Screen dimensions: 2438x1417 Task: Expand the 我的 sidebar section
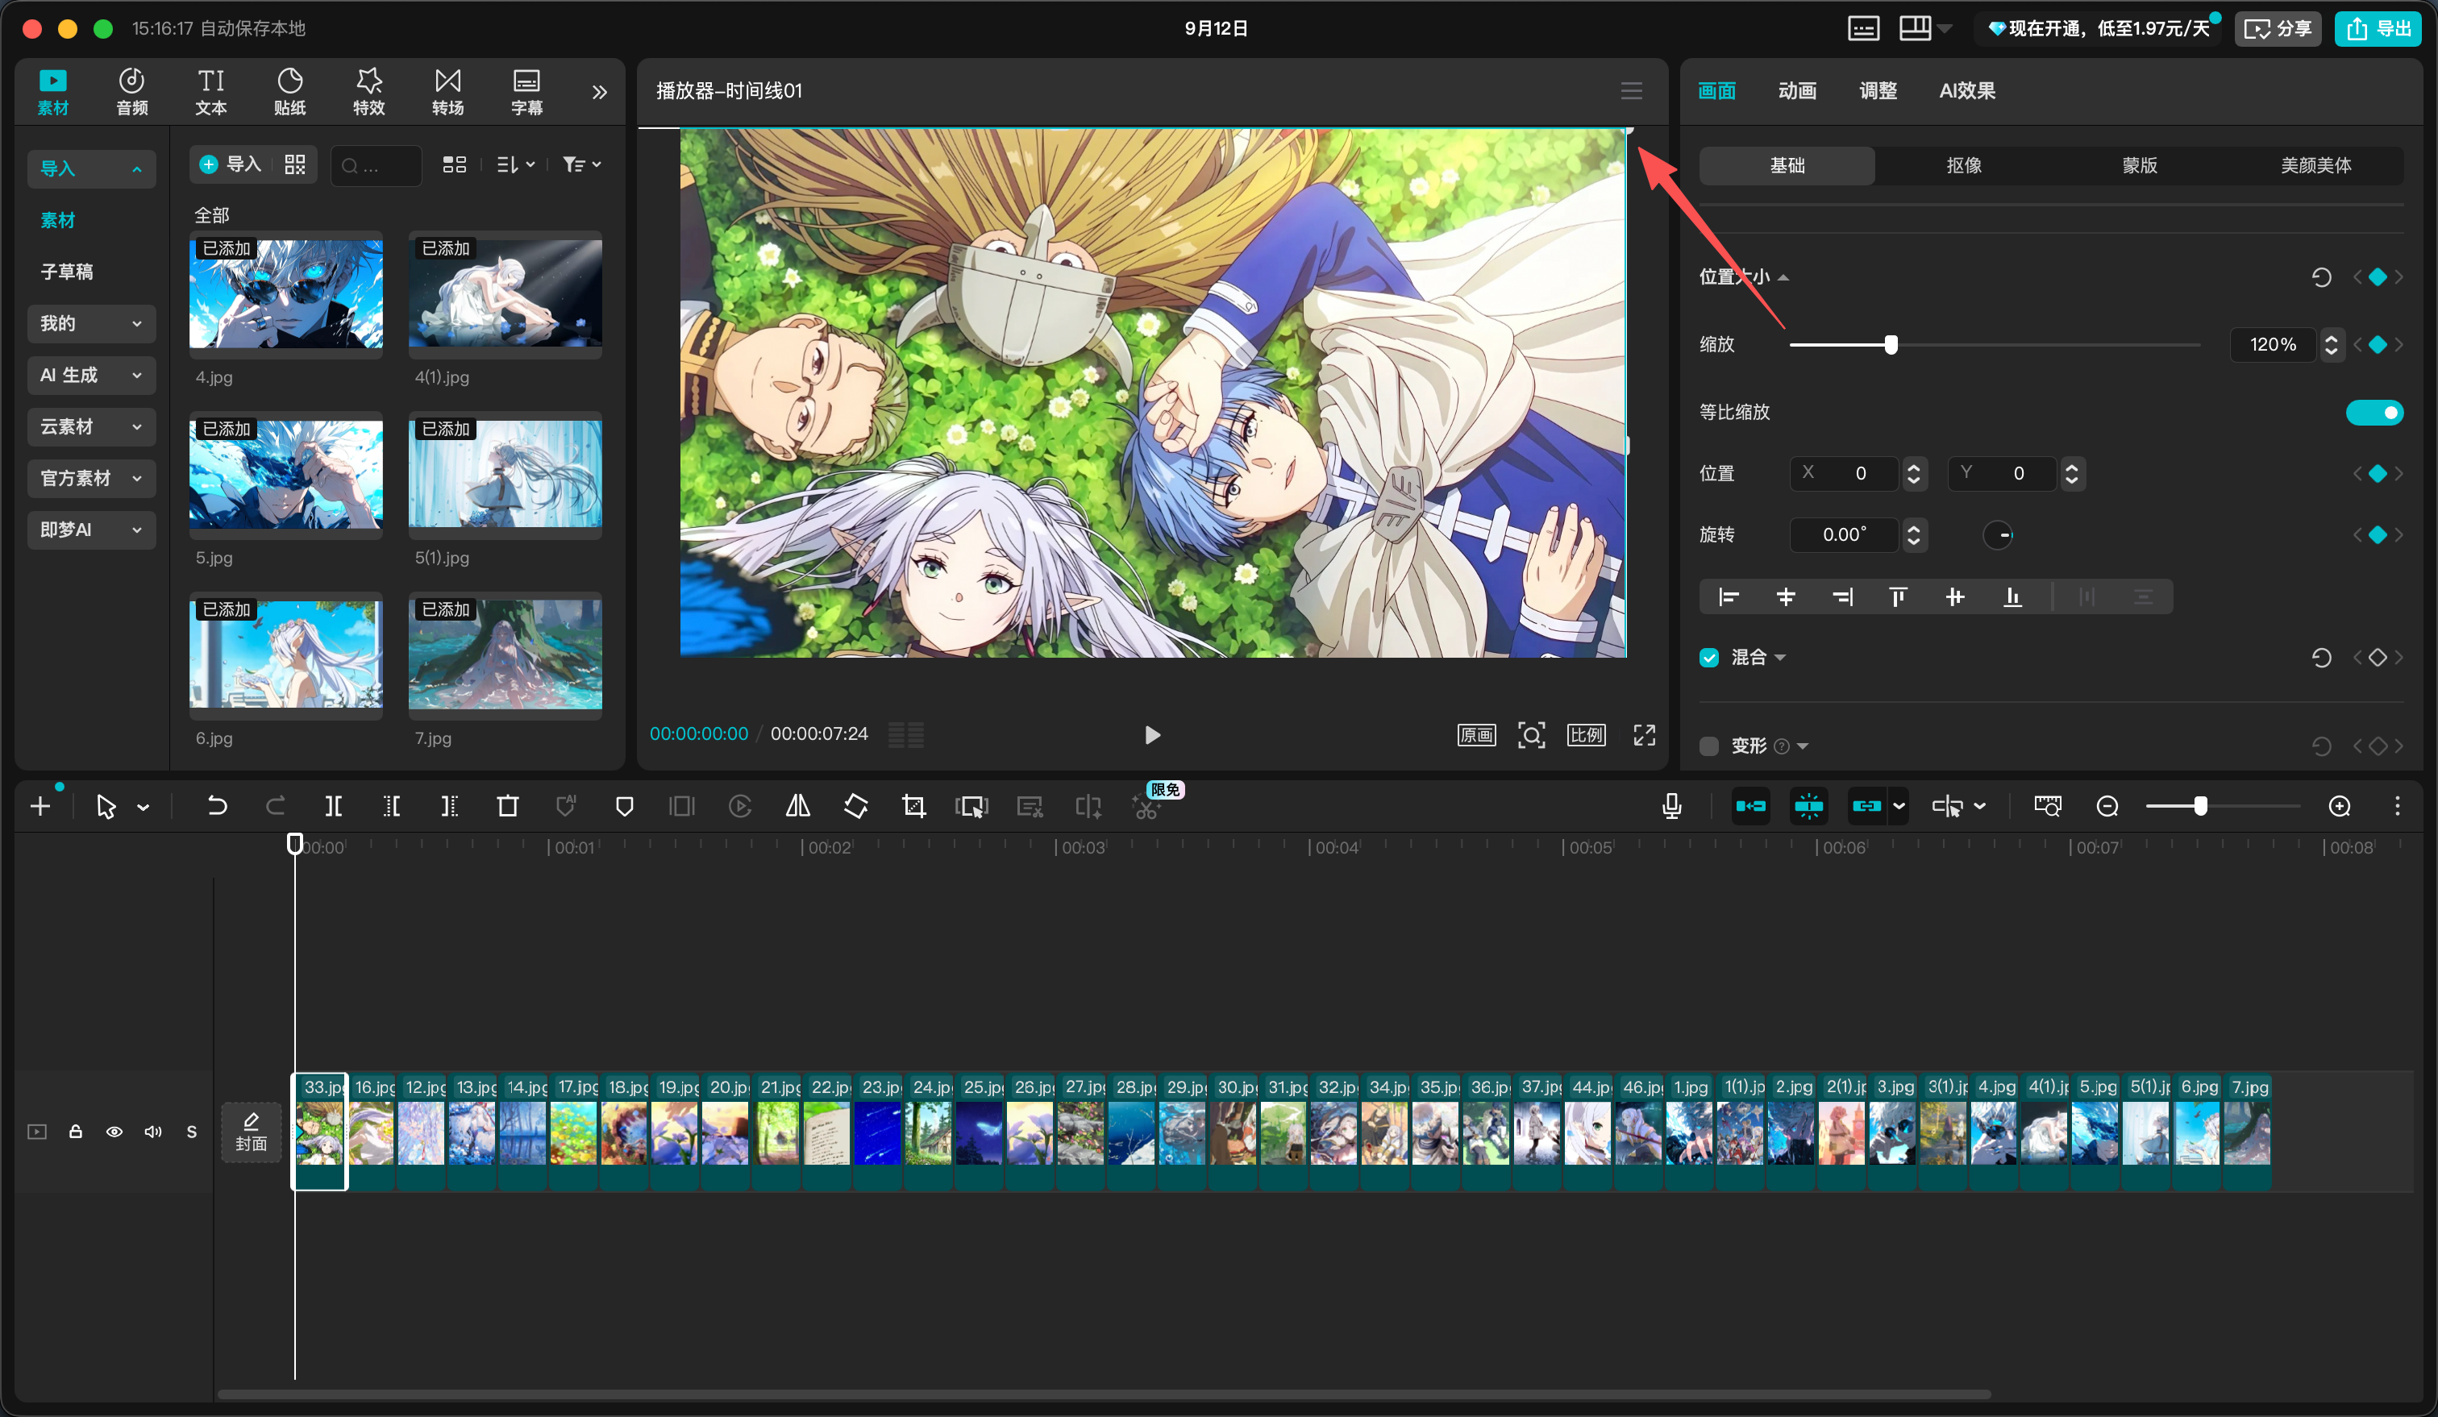91,324
